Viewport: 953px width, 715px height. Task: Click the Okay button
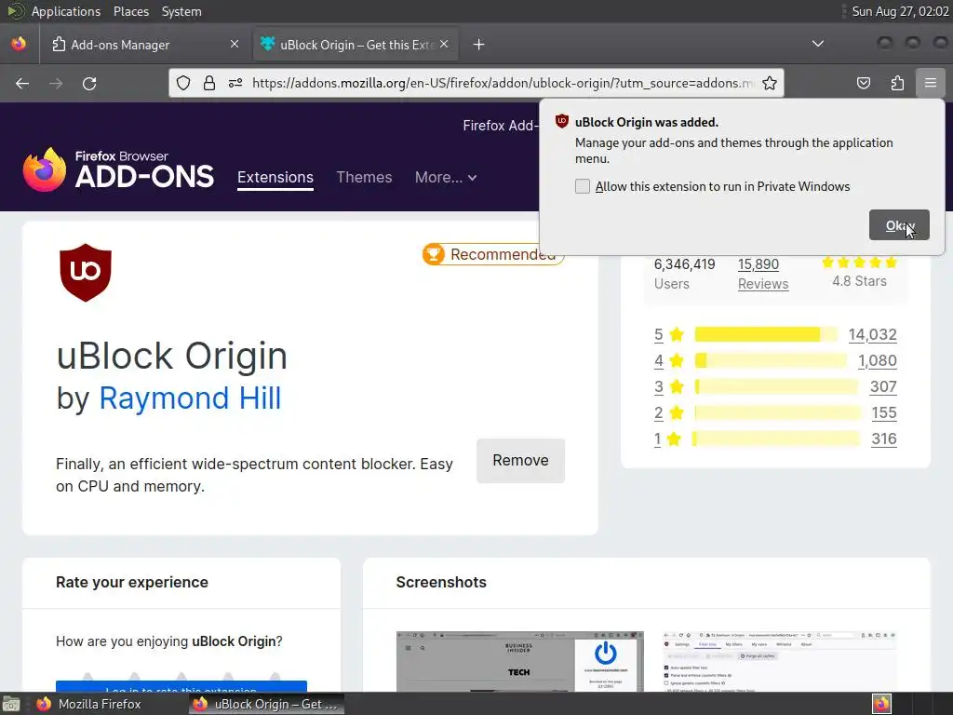(899, 225)
